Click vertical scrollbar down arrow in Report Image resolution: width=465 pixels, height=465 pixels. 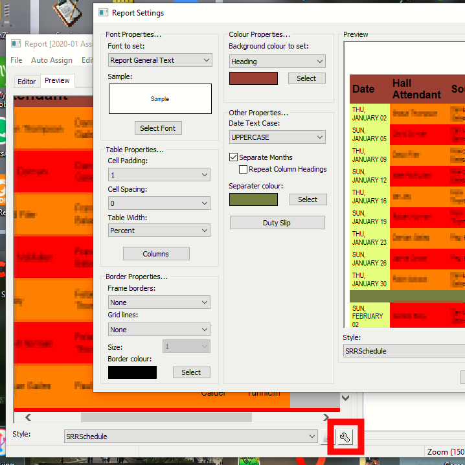pos(345,398)
